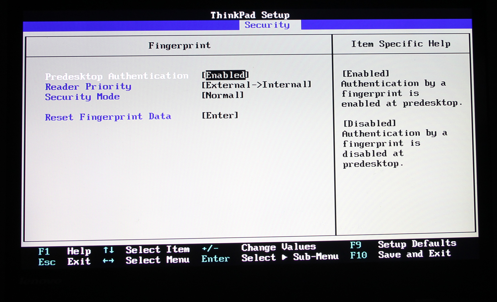Screen dimensions: 497x302
Task: Click the Esc Exit key hint
Action: point(64,262)
